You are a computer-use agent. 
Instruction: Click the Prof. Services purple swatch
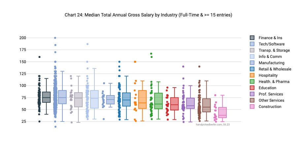click(x=252, y=94)
